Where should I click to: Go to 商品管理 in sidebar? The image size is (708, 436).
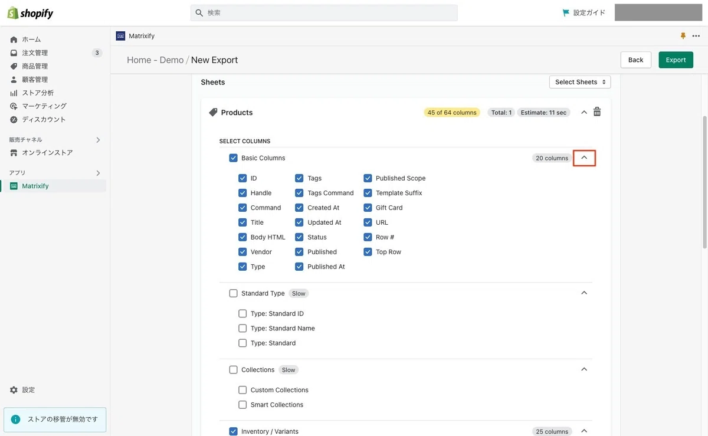[35, 66]
